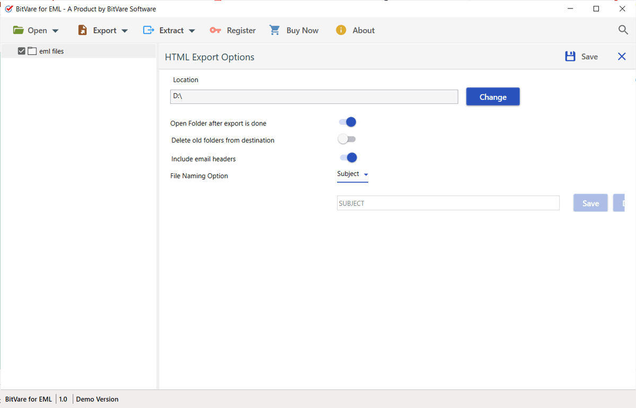Uncheck the eml files checkbox
Image resolution: width=636 pixels, height=408 pixels.
pos(22,51)
